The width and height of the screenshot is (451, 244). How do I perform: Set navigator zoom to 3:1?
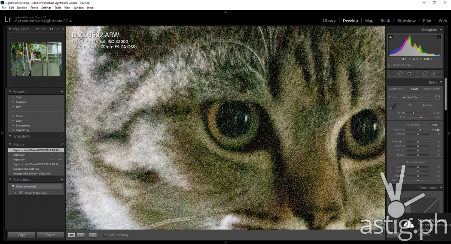point(58,29)
